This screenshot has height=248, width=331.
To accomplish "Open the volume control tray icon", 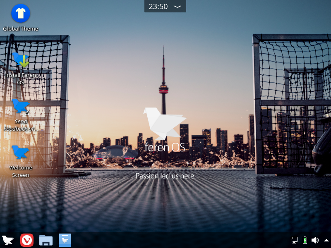I will coord(315,240).
